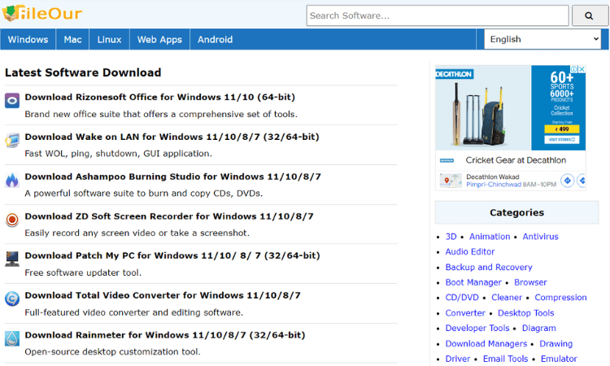Open the Desktop Tools category
This screenshot has width=610, height=366.
526,313
